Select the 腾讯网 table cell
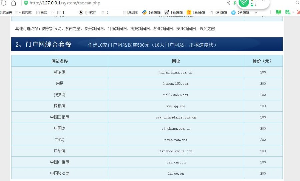This screenshot has width=300, height=181. [60, 106]
